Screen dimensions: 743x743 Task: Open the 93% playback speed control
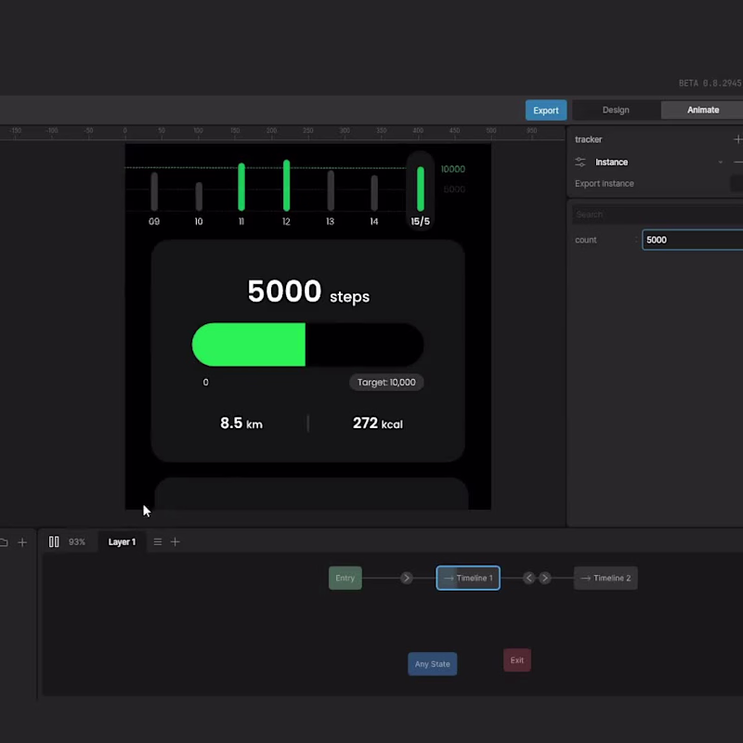click(x=77, y=541)
